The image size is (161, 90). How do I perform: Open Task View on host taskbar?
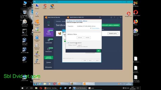tap(31, 88)
